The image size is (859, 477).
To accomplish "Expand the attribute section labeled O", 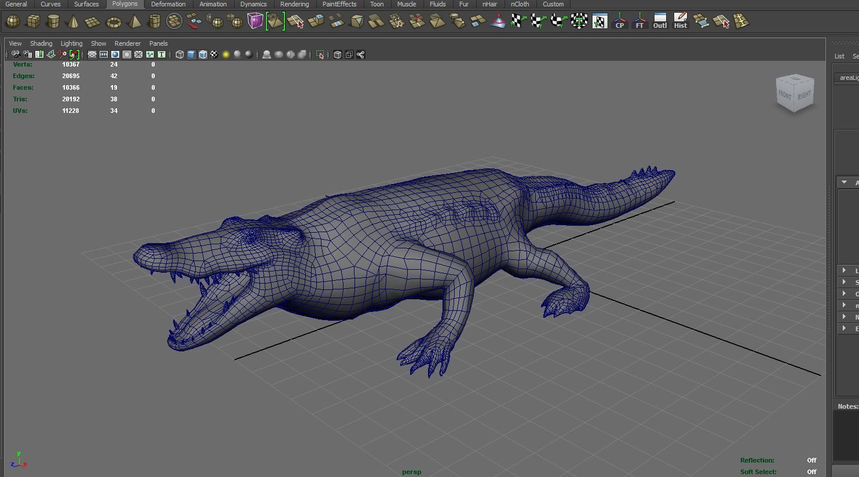I will pyautogui.click(x=844, y=293).
